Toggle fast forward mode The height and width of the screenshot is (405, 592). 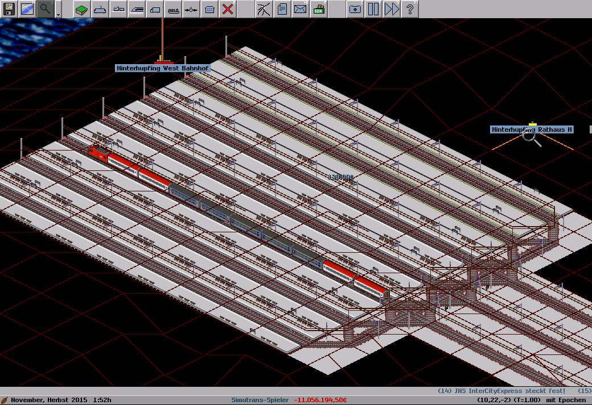392,9
